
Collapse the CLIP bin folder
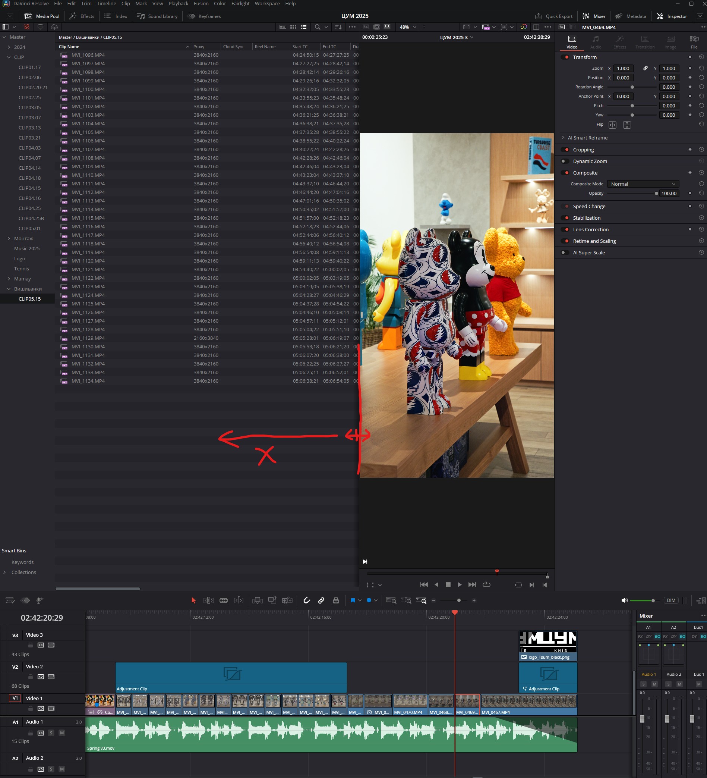pos(9,57)
